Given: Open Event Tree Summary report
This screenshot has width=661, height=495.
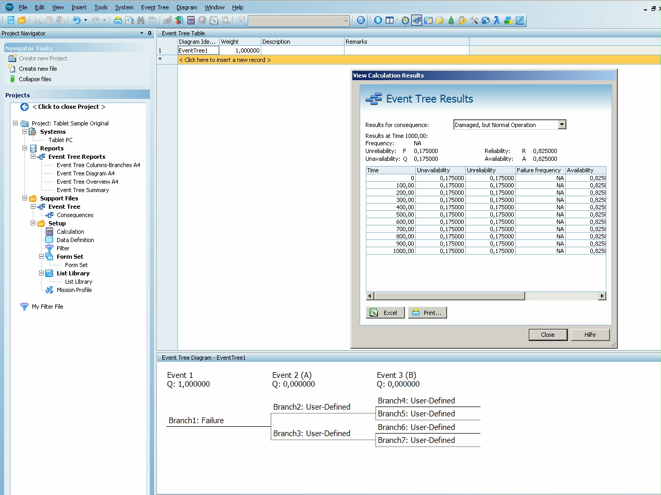Looking at the screenshot, I should coord(83,190).
